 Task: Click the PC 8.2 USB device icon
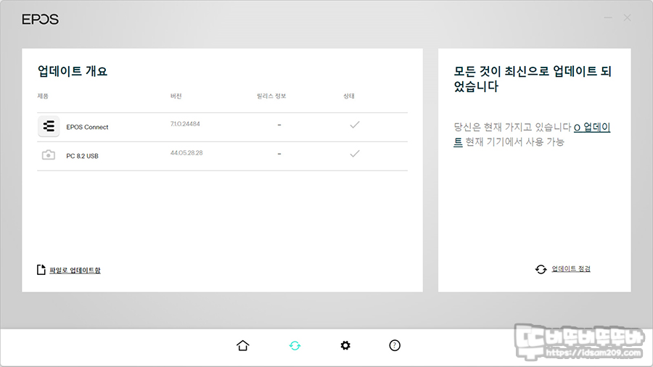(x=49, y=155)
